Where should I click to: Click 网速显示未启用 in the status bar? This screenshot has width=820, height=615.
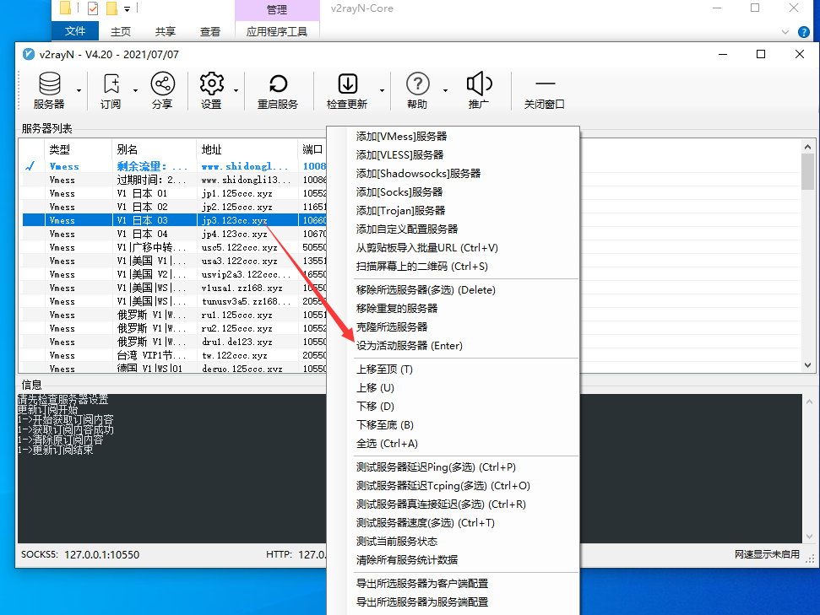point(767,554)
